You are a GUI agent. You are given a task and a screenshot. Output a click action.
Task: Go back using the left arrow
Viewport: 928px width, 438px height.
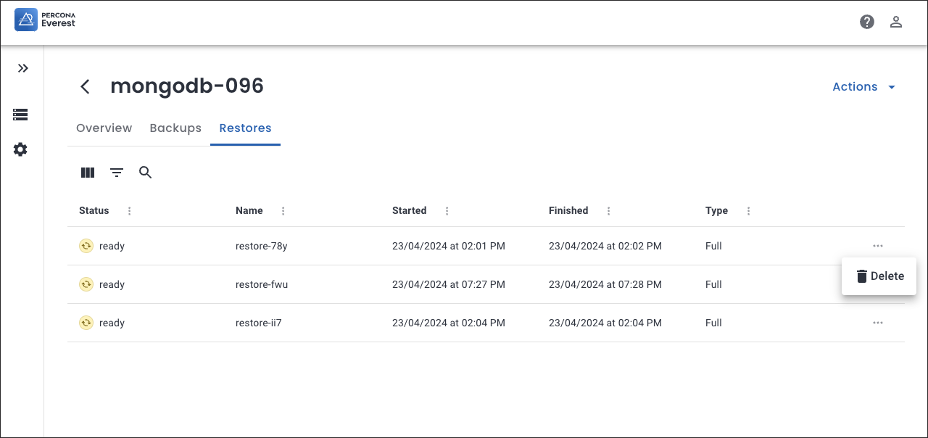click(85, 87)
